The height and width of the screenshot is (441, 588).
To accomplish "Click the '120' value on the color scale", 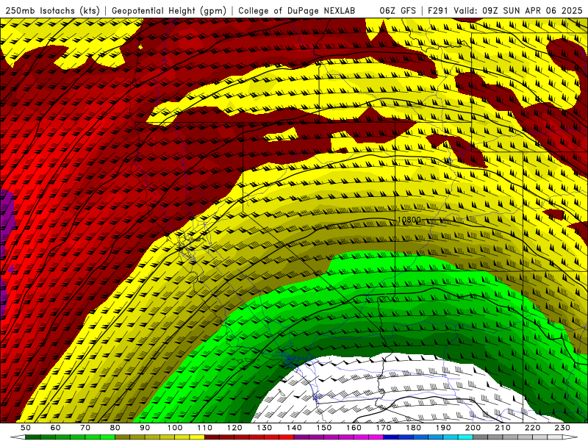I will coord(234,428).
